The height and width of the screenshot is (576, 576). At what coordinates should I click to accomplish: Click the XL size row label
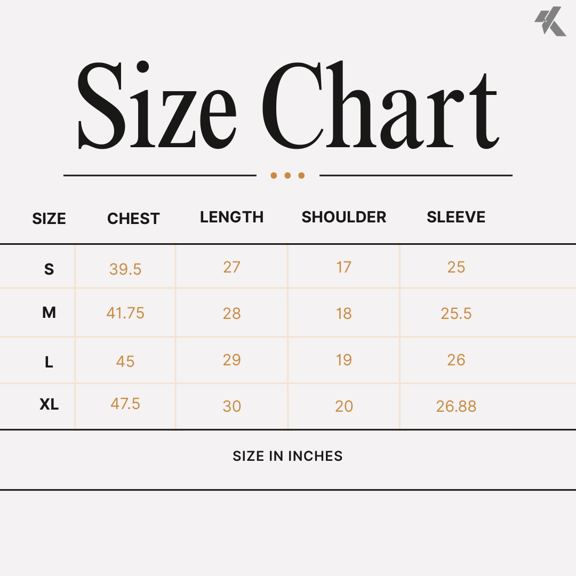[x=49, y=404]
